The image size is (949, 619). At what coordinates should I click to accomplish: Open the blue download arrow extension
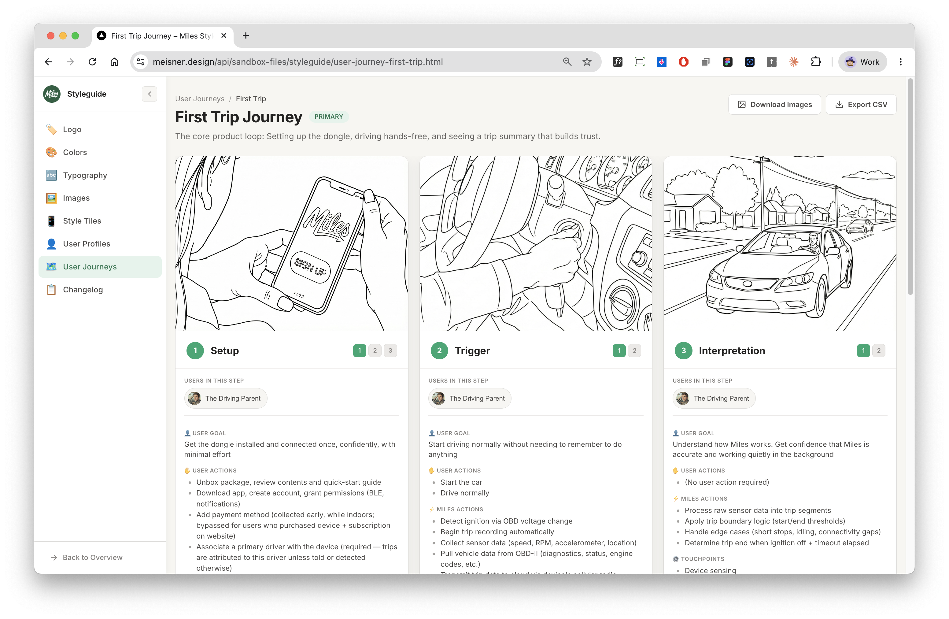point(662,62)
